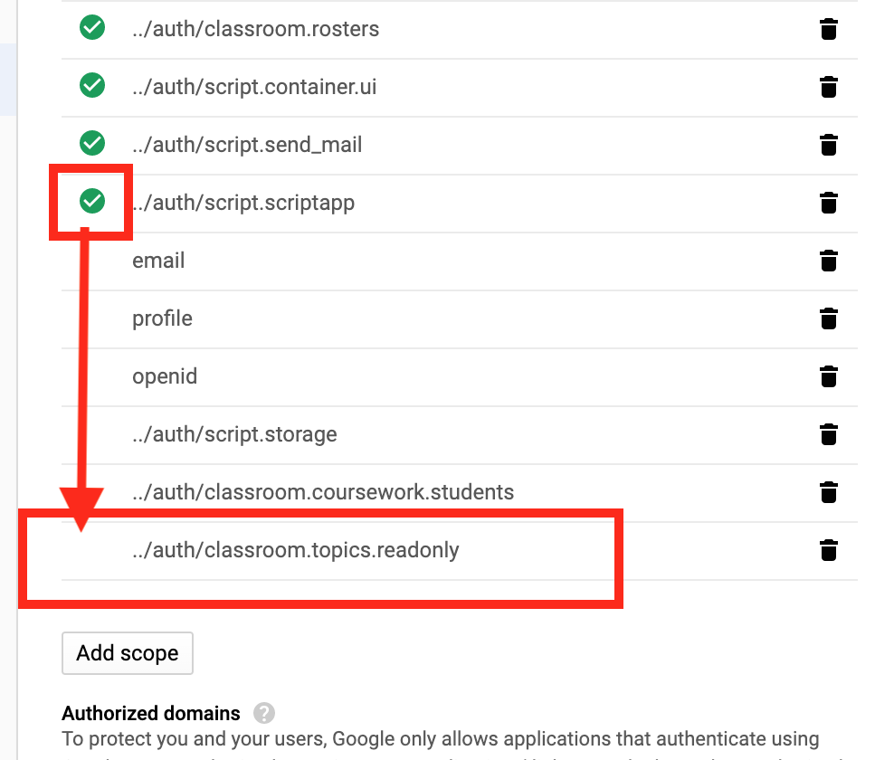Click the Add scope button

(128, 653)
